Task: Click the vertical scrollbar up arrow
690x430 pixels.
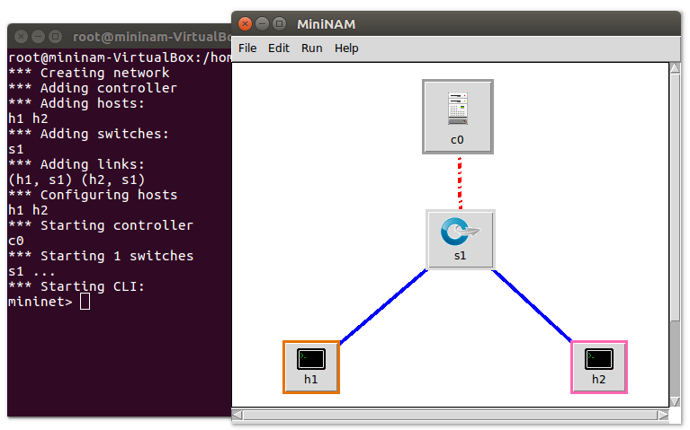Action: 675,69
